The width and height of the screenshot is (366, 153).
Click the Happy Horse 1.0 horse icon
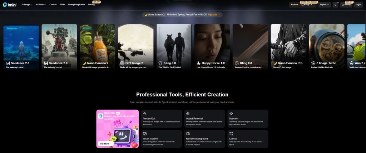(198, 63)
